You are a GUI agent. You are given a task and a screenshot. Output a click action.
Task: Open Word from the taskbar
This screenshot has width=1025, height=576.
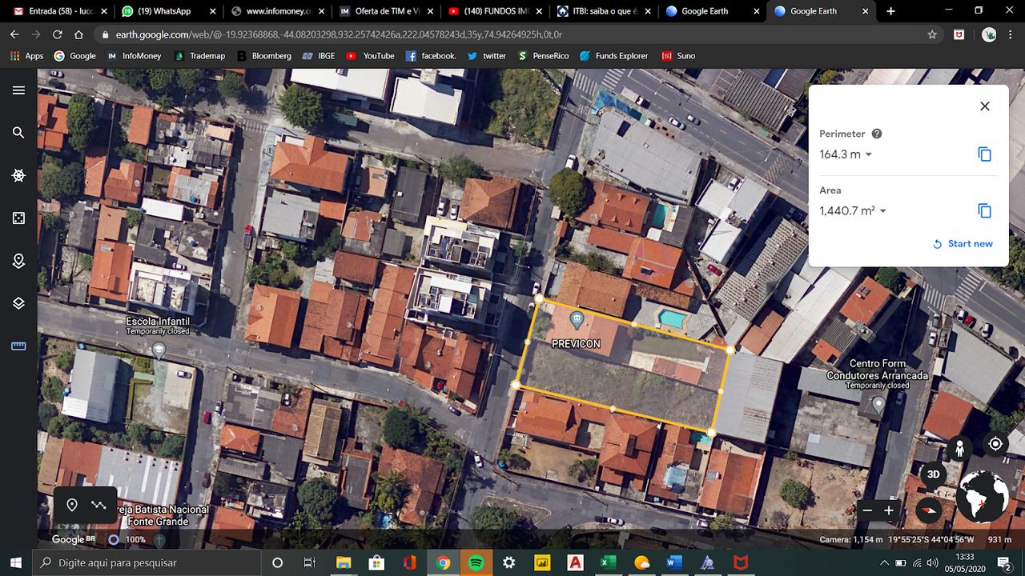tap(673, 562)
